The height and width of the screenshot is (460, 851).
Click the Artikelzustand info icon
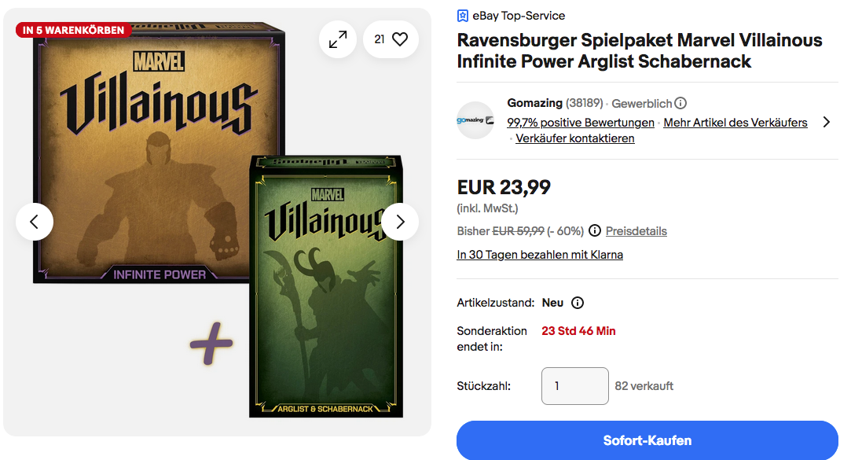pos(578,303)
